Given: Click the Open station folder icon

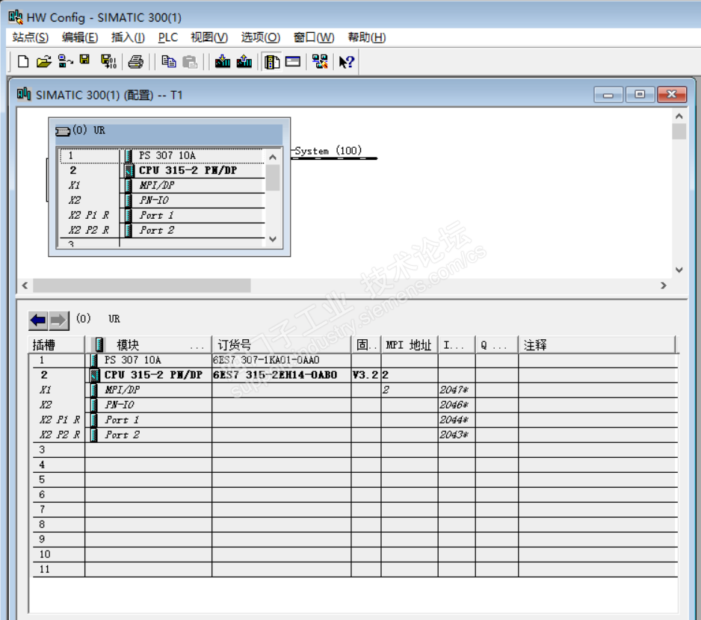Looking at the screenshot, I should coord(44,61).
